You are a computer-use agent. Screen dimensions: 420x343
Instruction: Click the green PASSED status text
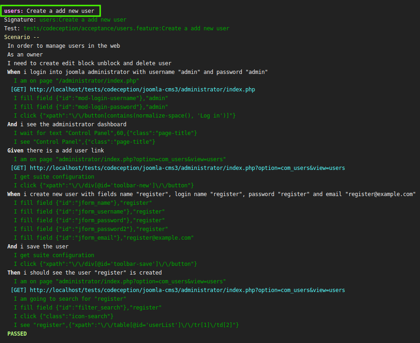(17, 334)
